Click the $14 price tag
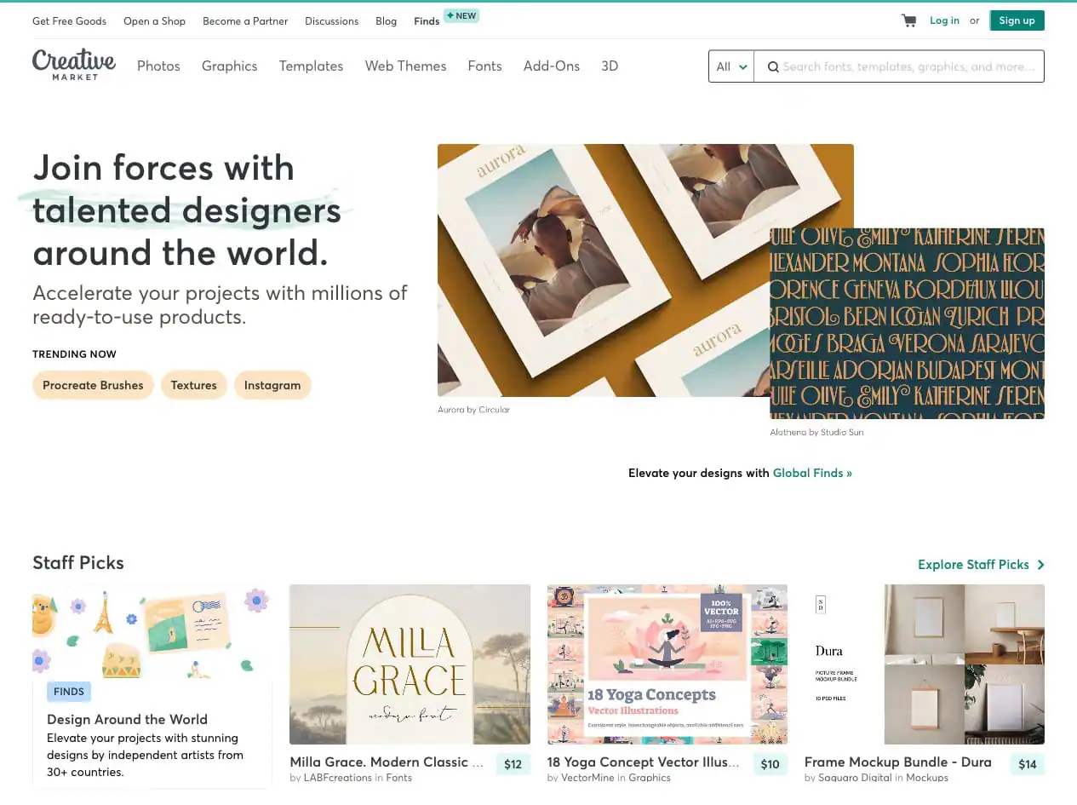 (x=1028, y=764)
